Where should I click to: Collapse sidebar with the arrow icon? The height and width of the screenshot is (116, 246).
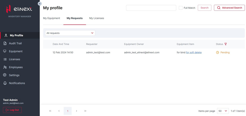[x=40, y=4]
